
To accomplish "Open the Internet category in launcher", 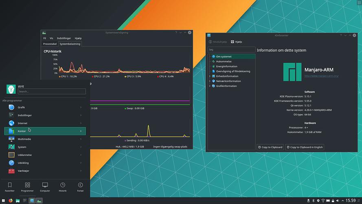I will [45, 123].
